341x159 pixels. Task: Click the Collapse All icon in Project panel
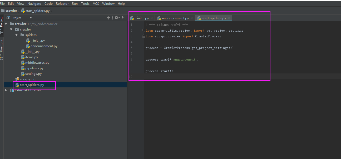coord(108,18)
